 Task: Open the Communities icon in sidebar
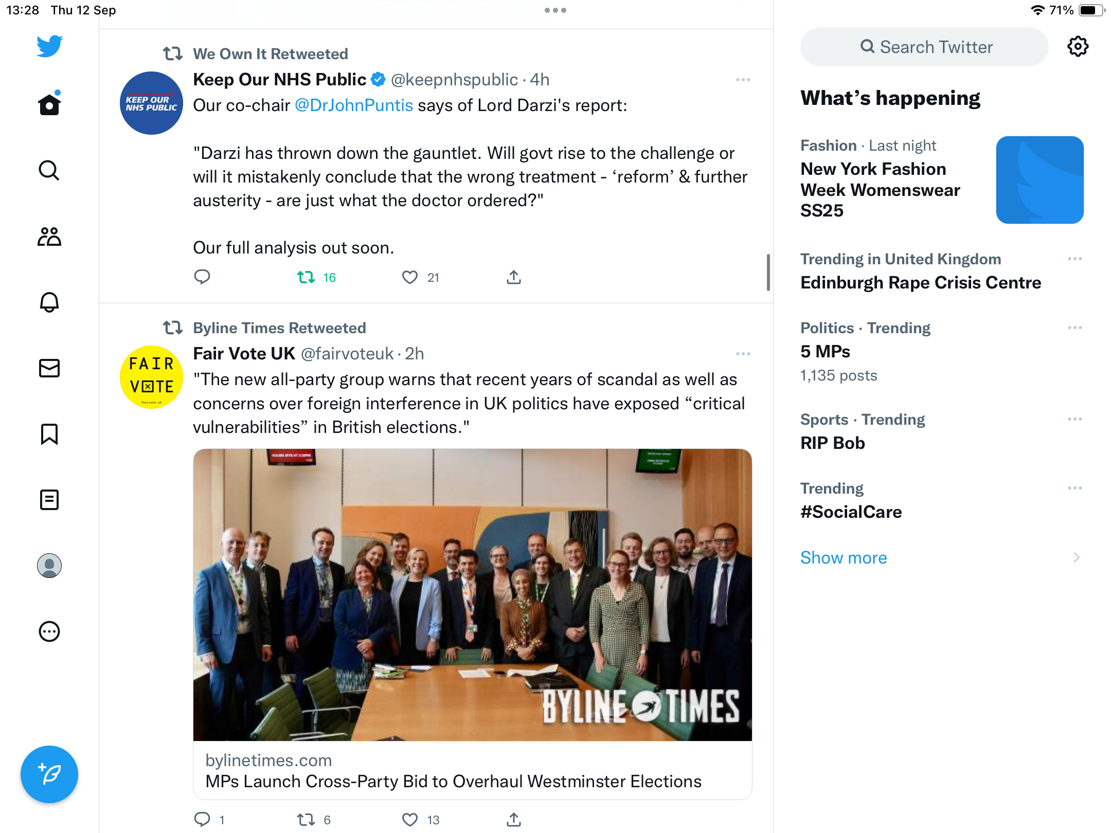coord(49,236)
